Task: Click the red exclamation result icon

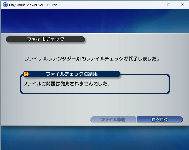Action: pyautogui.click(x=26, y=74)
